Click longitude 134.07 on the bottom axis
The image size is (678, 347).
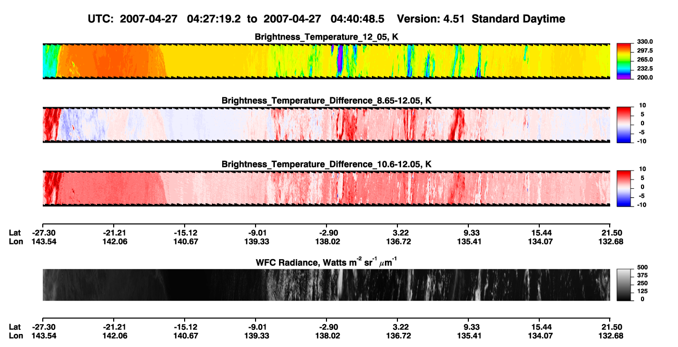click(x=541, y=336)
